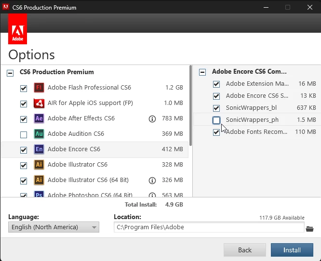The image size is (321, 261).
Task: Click the Illustrator CS6 Ai icon
Action: [x=39, y=165]
